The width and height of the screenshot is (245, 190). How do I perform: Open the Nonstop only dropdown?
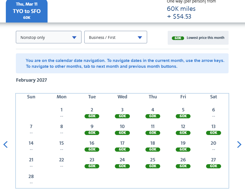click(x=49, y=37)
